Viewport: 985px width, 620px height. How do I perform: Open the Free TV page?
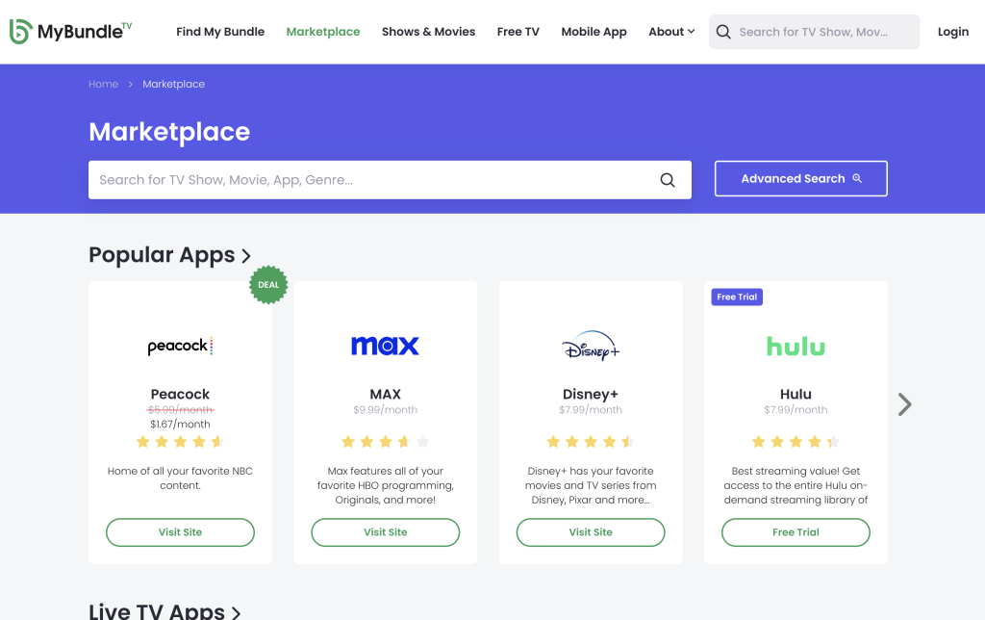click(x=518, y=32)
